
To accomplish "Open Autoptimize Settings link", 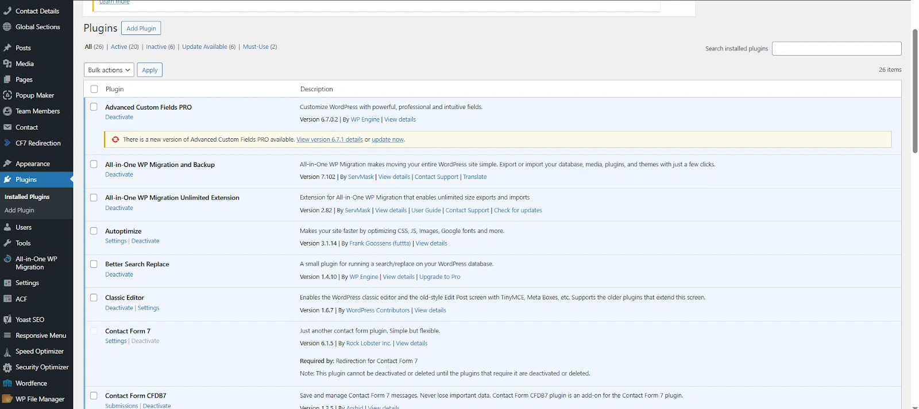I will (x=115, y=241).
